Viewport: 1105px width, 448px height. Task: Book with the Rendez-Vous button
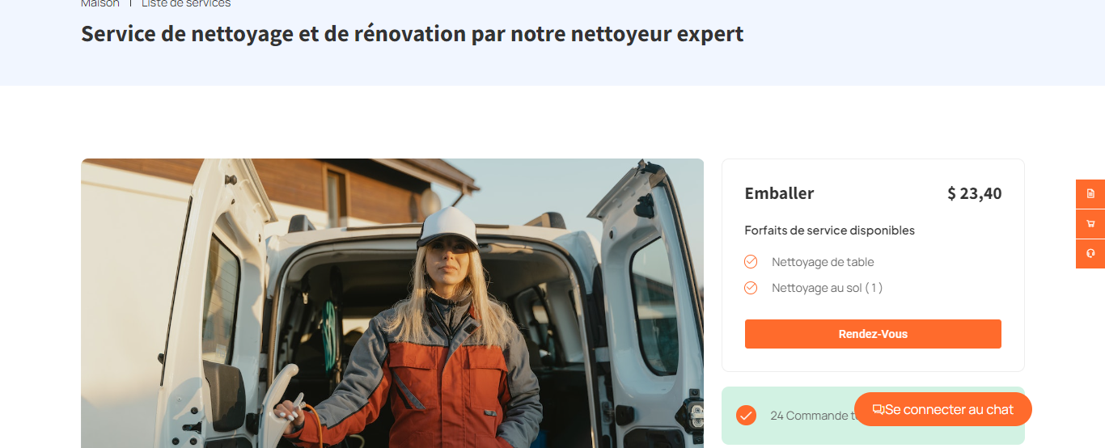pos(873,334)
